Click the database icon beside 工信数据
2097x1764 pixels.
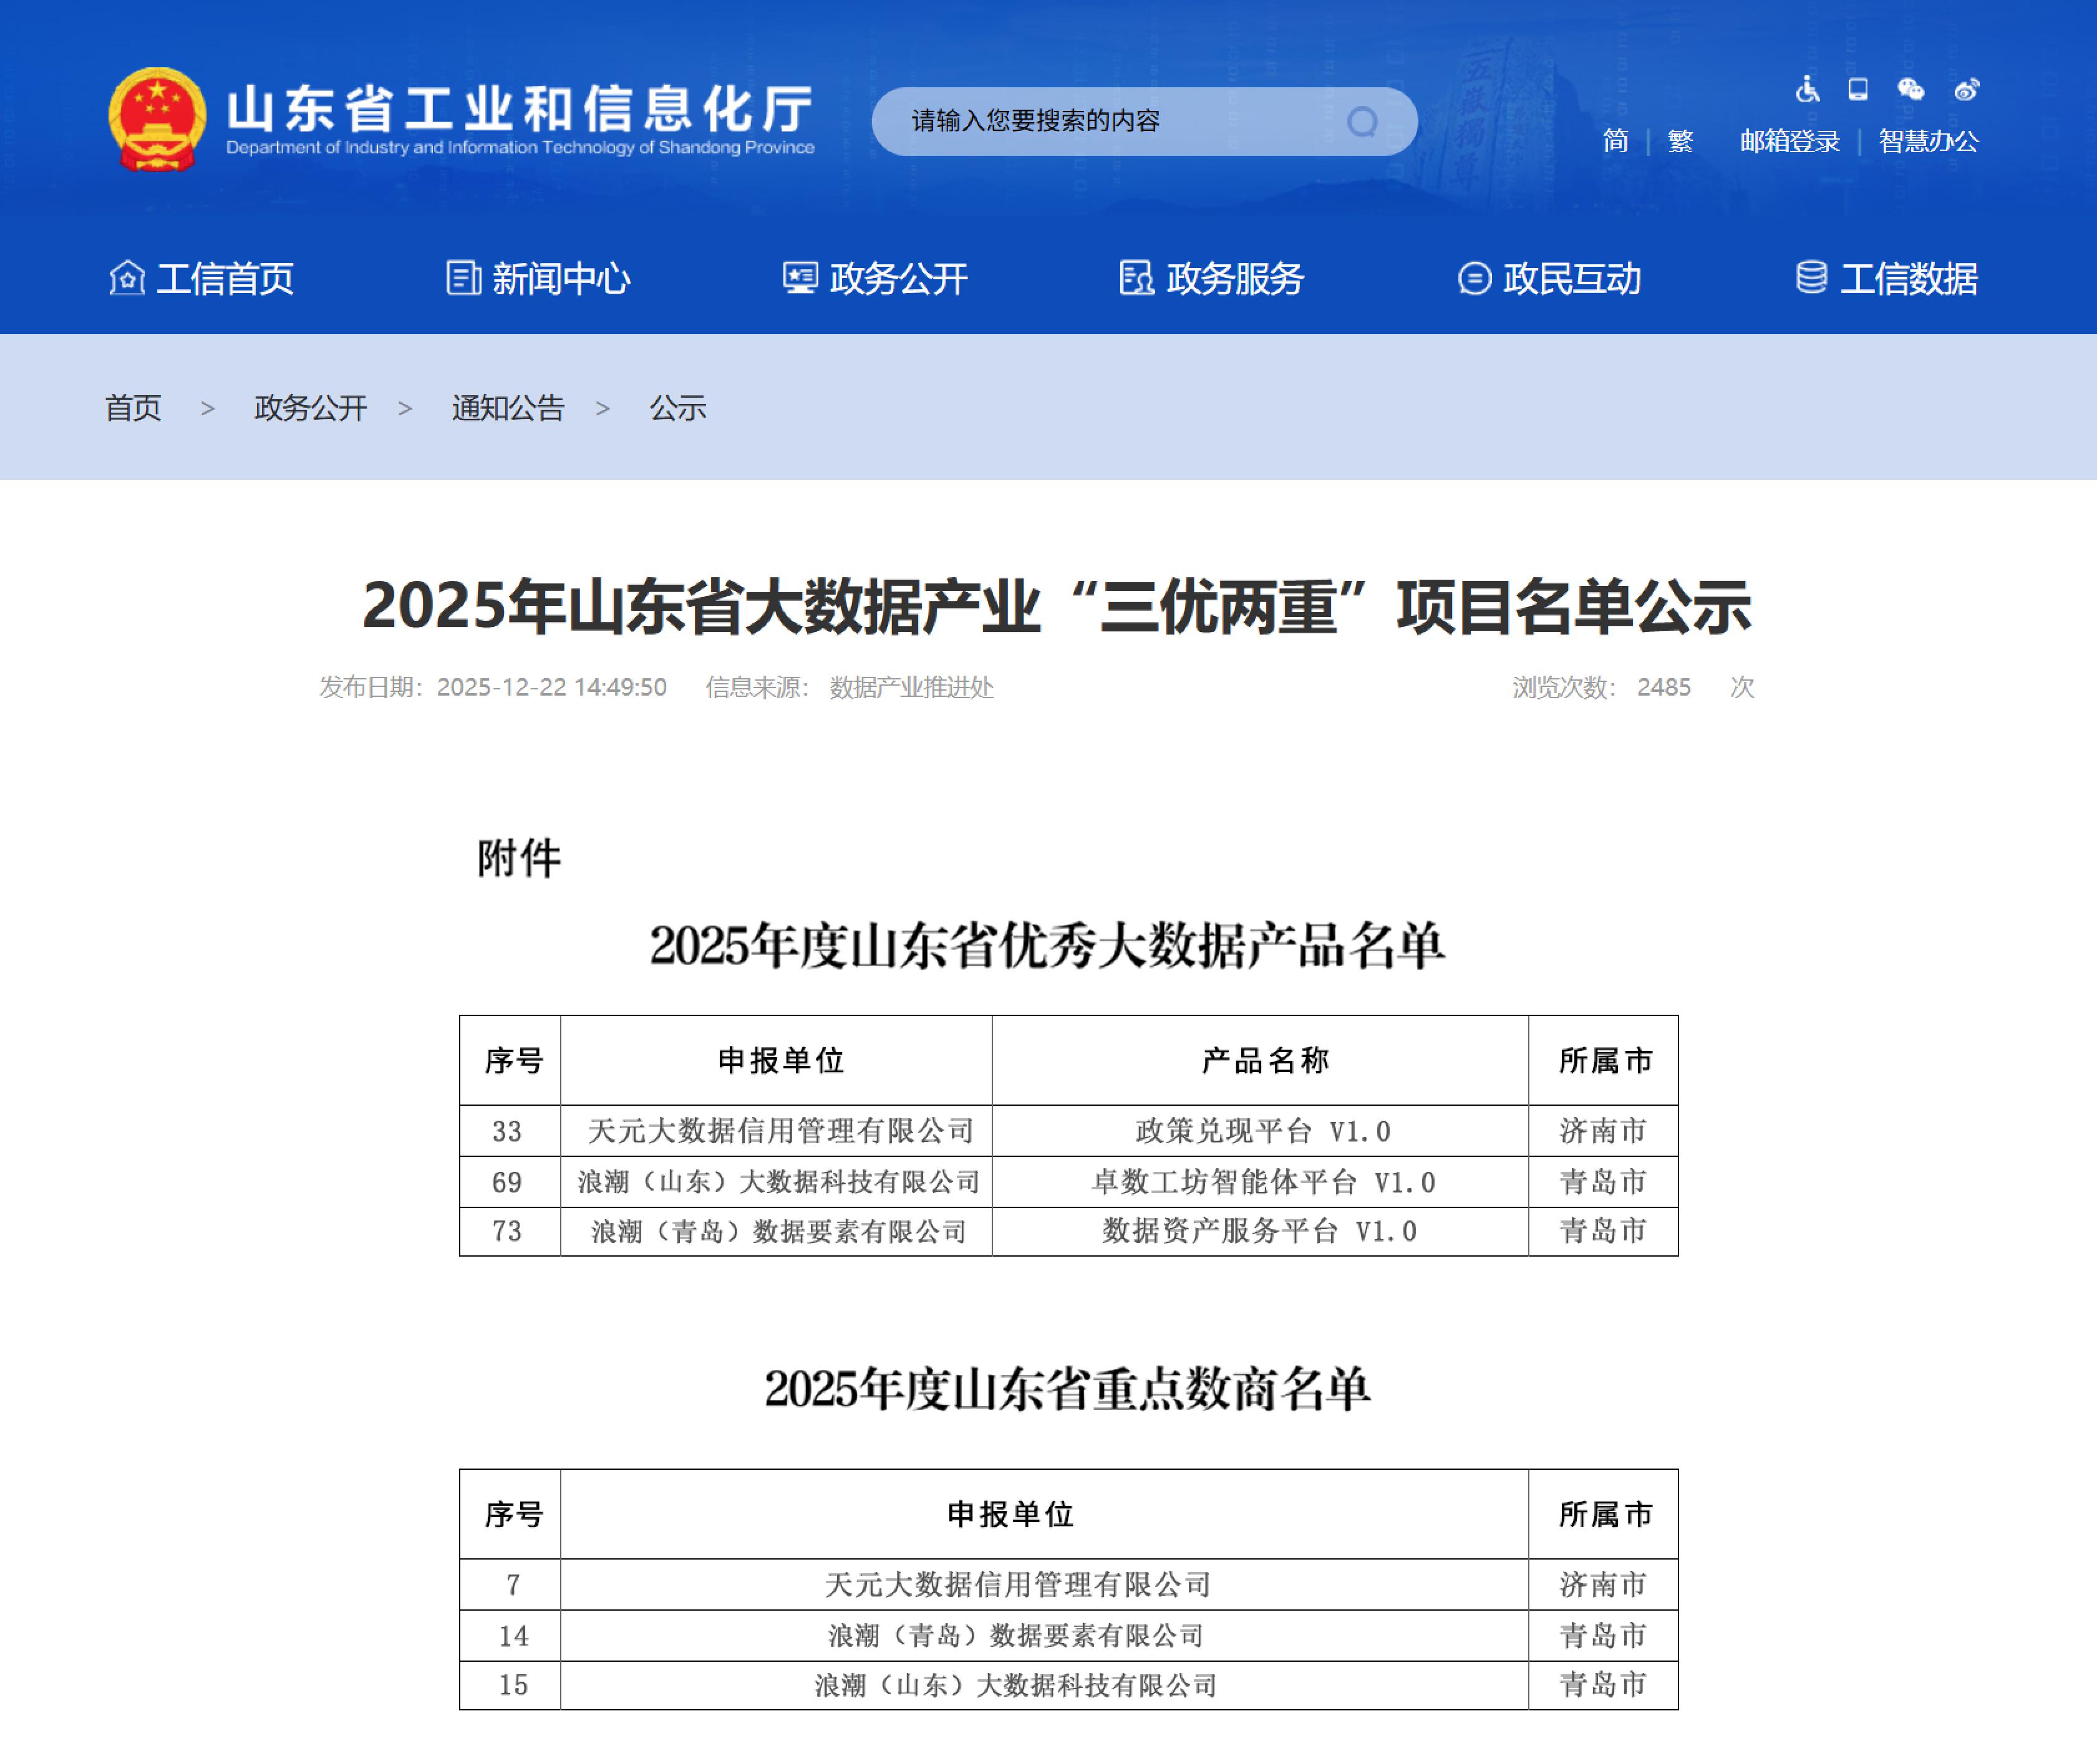point(1811,278)
